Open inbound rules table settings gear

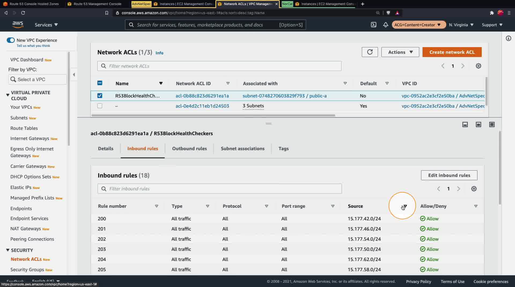click(474, 189)
